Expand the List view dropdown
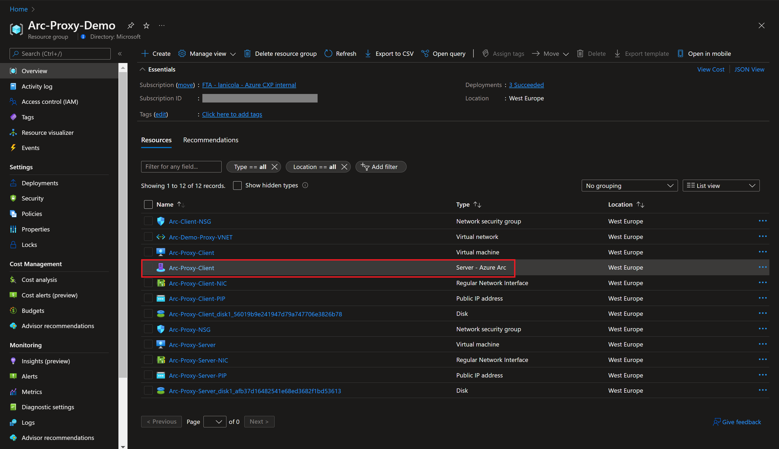 [x=721, y=186]
